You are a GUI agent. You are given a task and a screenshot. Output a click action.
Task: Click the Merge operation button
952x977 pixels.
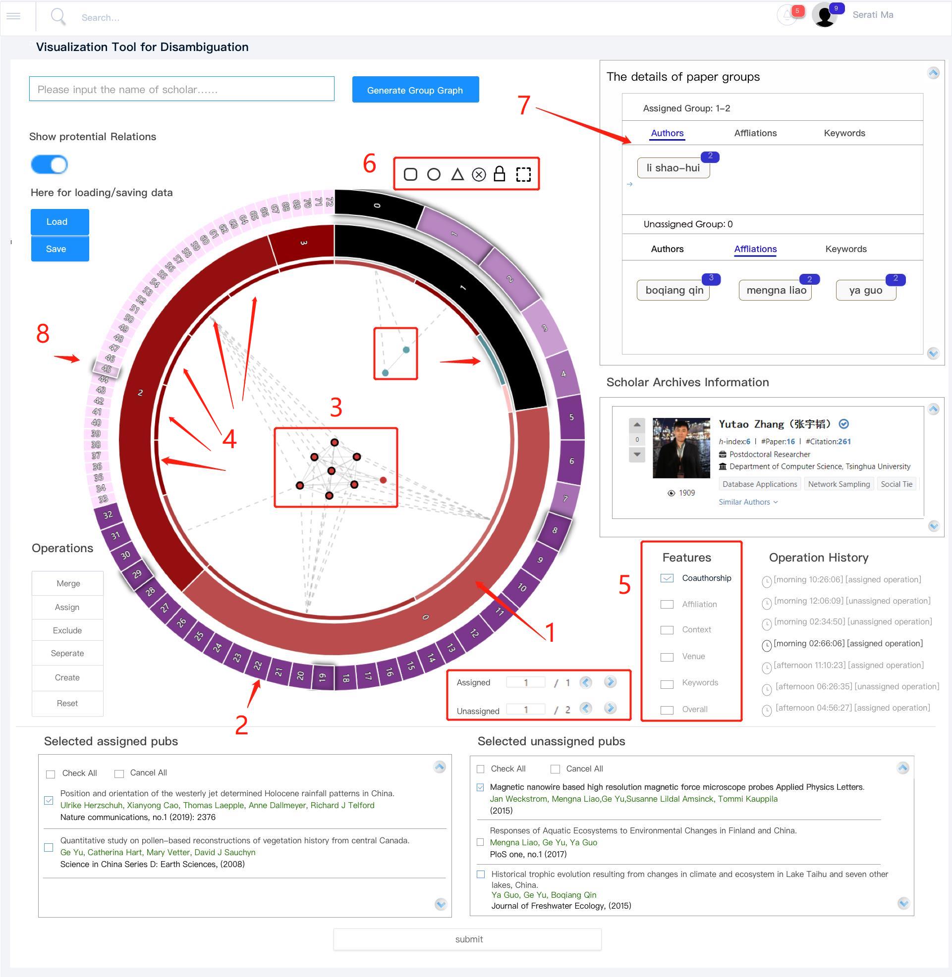68,583
